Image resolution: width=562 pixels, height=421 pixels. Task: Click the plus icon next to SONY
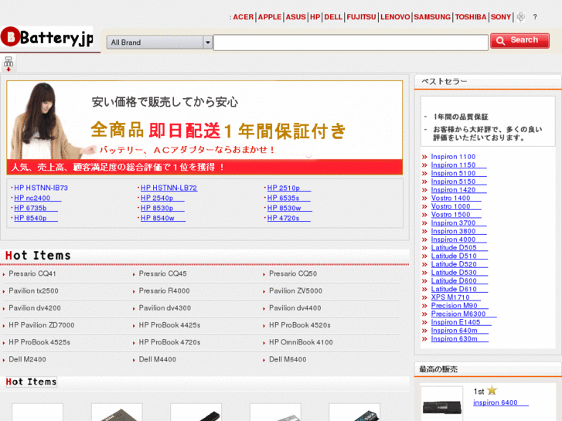coord(521,17)
